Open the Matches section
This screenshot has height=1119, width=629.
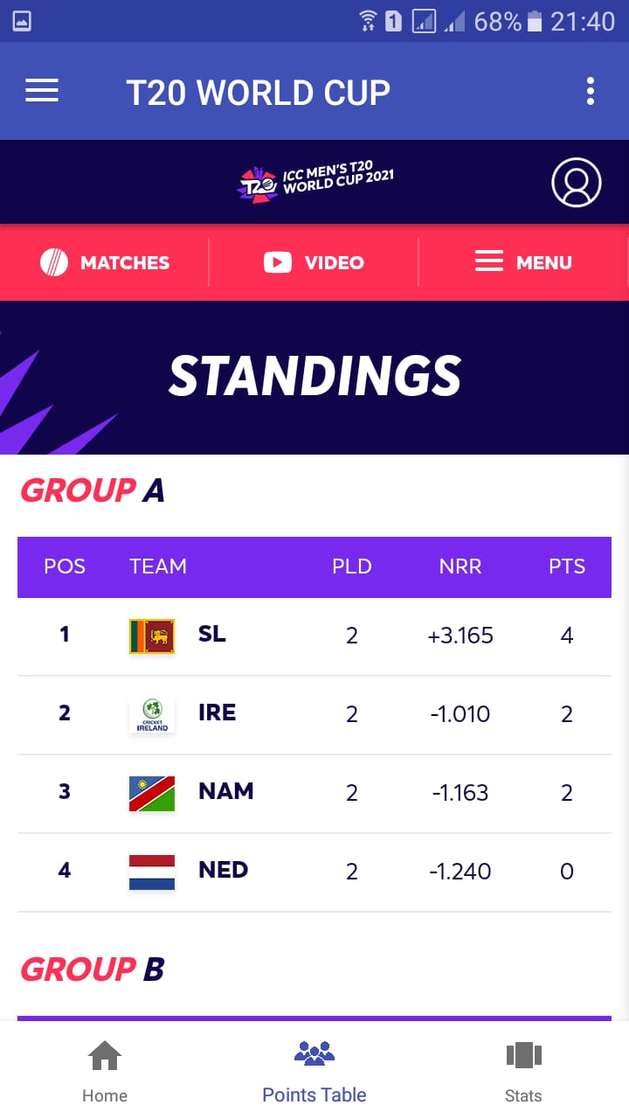[105, 262]
